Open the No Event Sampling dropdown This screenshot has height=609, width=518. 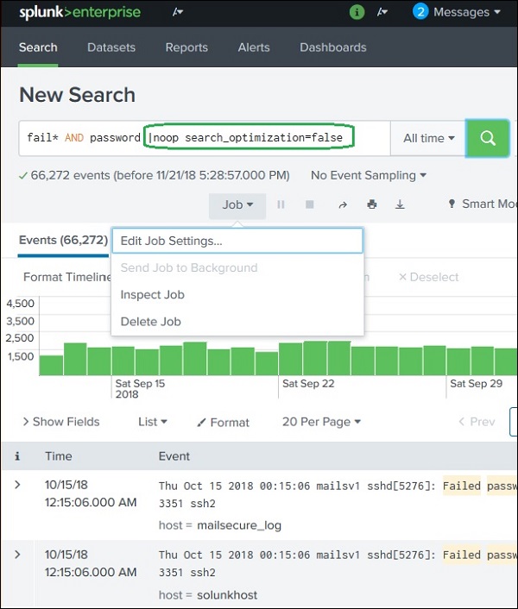coord(369,175)
